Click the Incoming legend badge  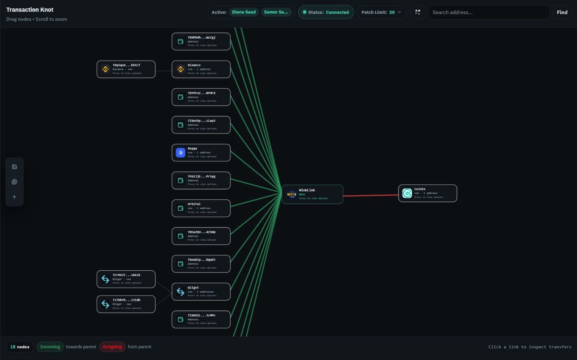point(50,347)
